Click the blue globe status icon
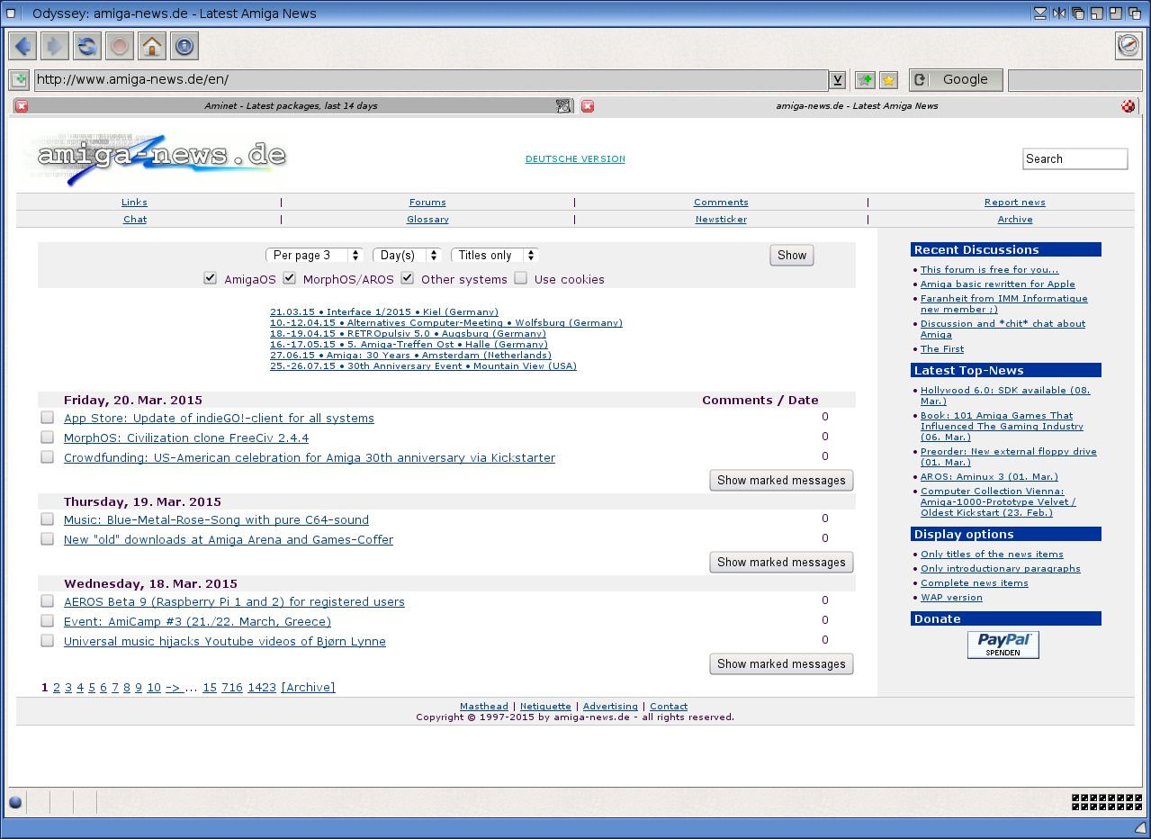This screenshot has width=1151, height=839. coord(15,803)
